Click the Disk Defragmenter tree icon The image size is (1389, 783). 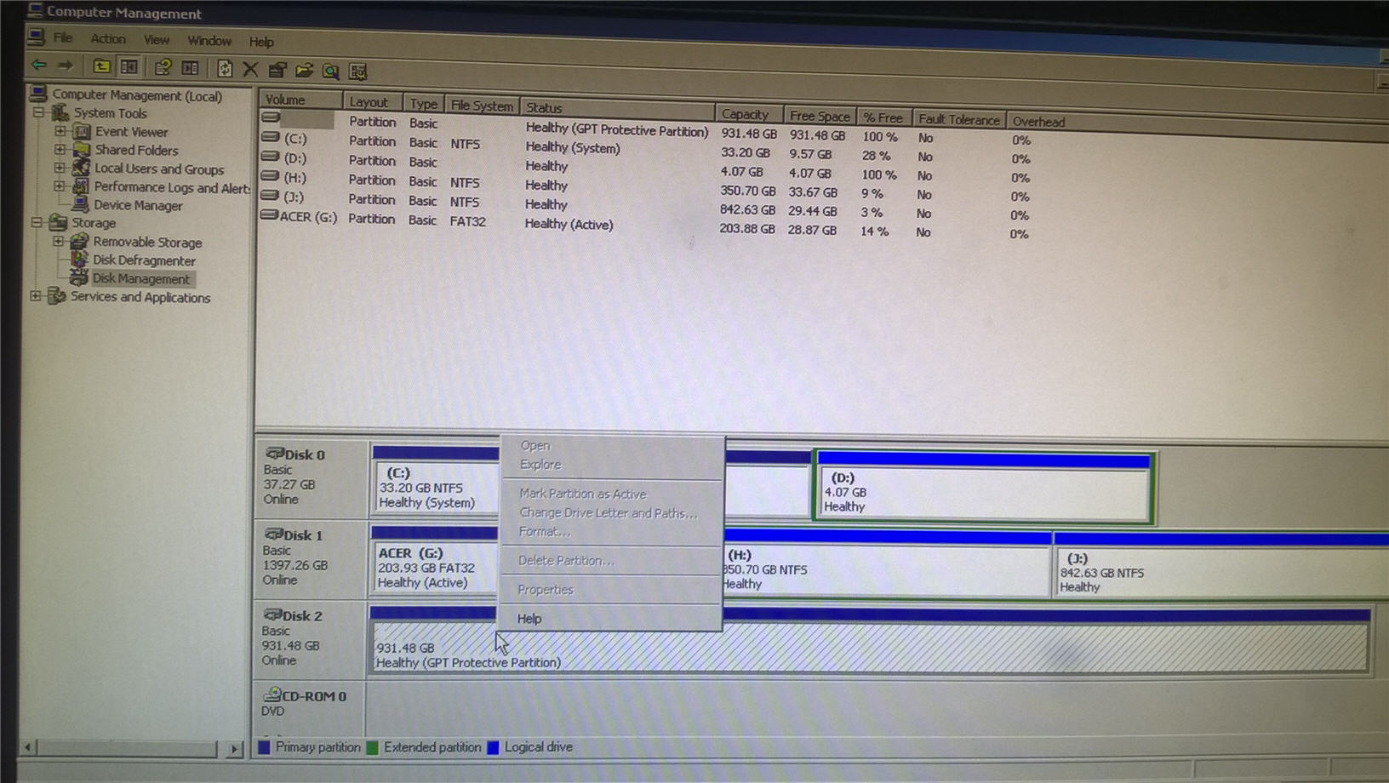click(79, 259)
